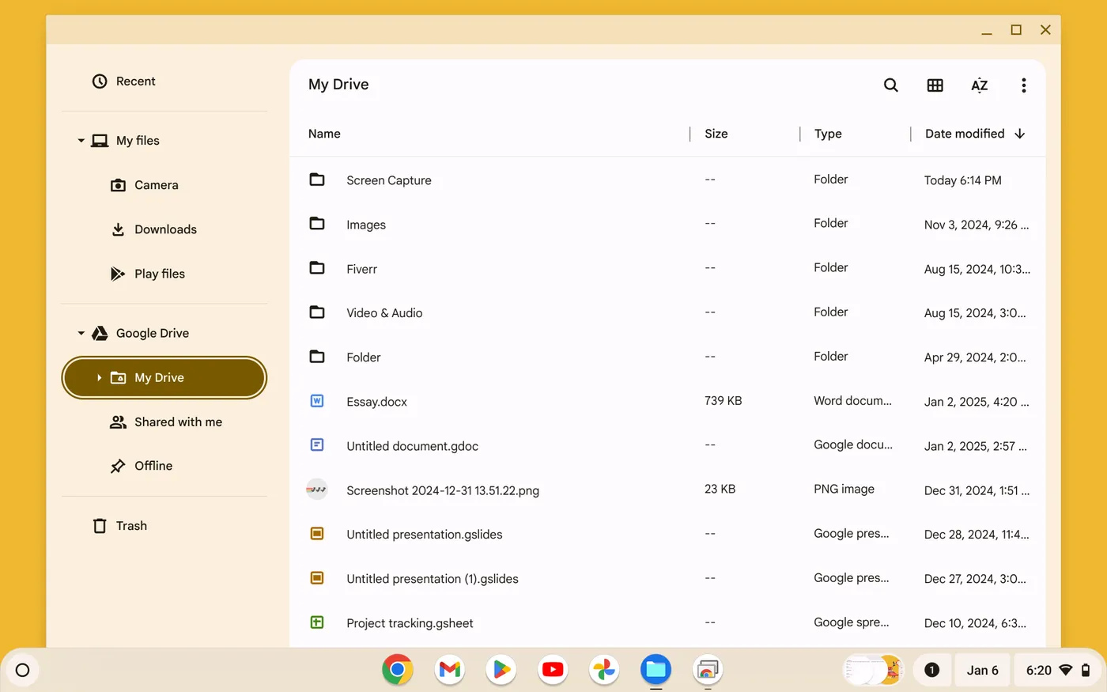1107x692 pixels.
Task: Click the Files app icon in shelf
Action: coord(656,670)
